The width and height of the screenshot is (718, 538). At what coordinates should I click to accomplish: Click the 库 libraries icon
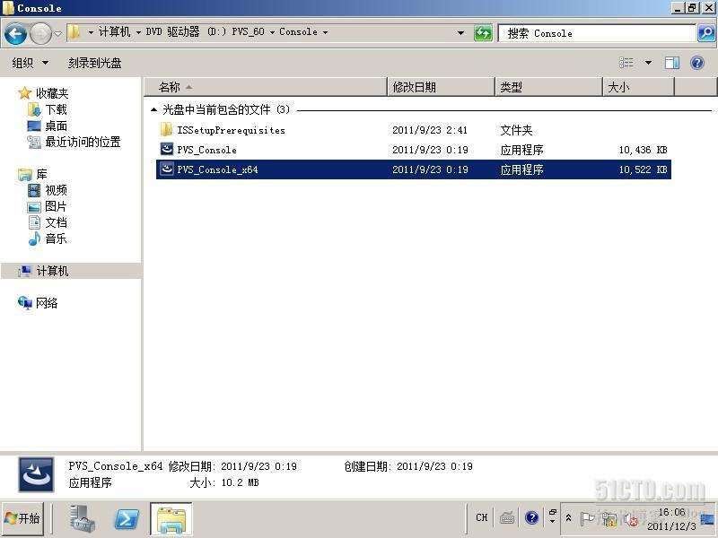coord(25,174)
